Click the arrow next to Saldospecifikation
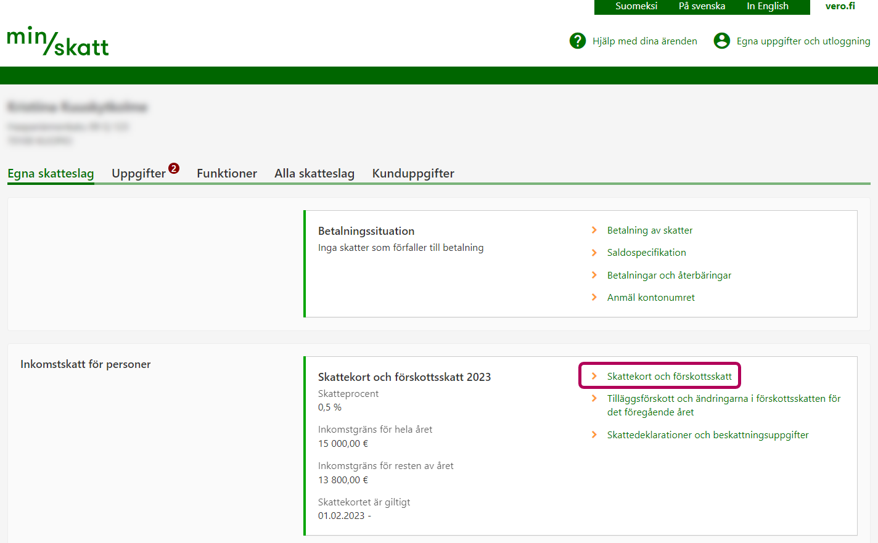 tap(594, 253)
